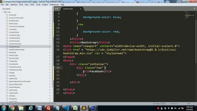
Task: Open the Preferences menu
Action: point(54,5)
